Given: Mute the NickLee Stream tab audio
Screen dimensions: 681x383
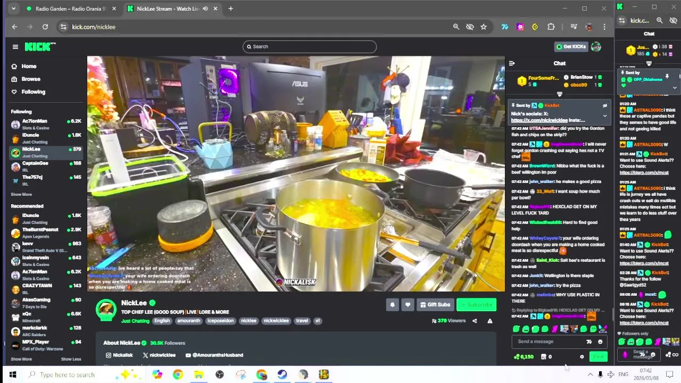Looking at the screenshot, I should pyautogui.click(x=205, y=9).
